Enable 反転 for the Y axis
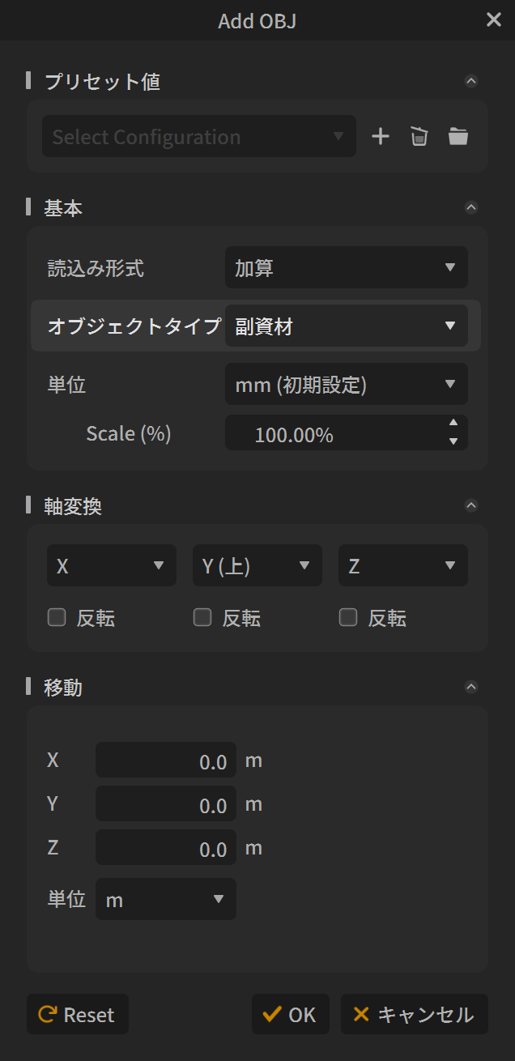Viewport: 515px width, 1061px height. 202,617
